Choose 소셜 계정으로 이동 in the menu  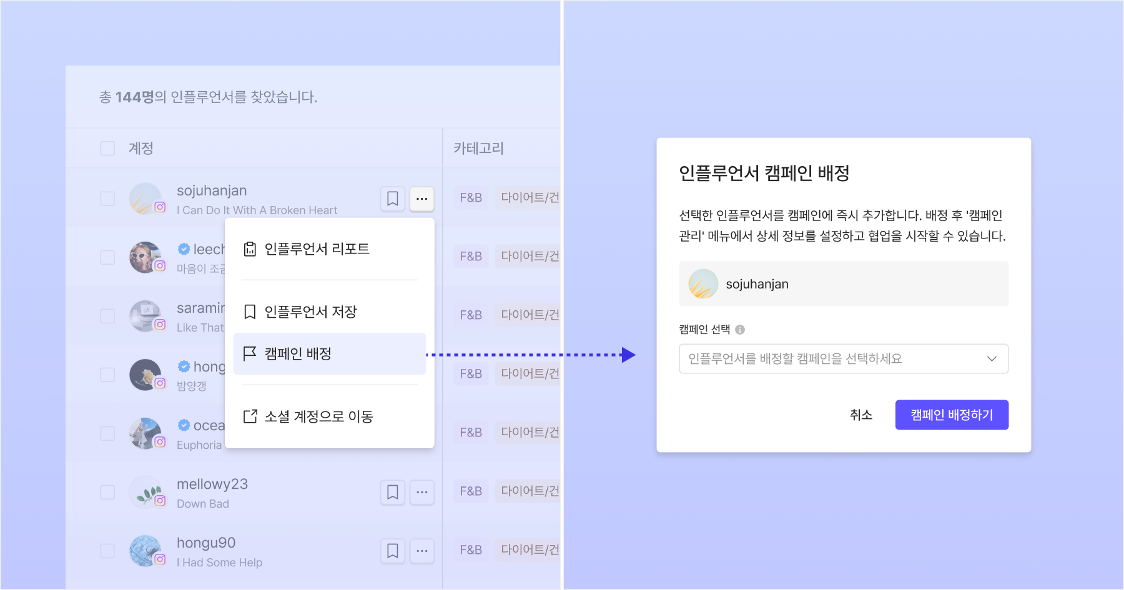click(329, 416)
